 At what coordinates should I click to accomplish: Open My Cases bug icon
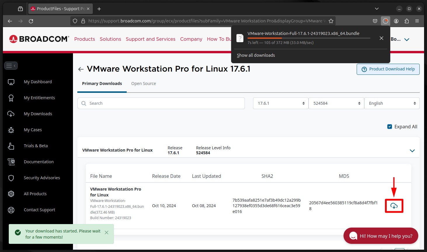point(11,130)
